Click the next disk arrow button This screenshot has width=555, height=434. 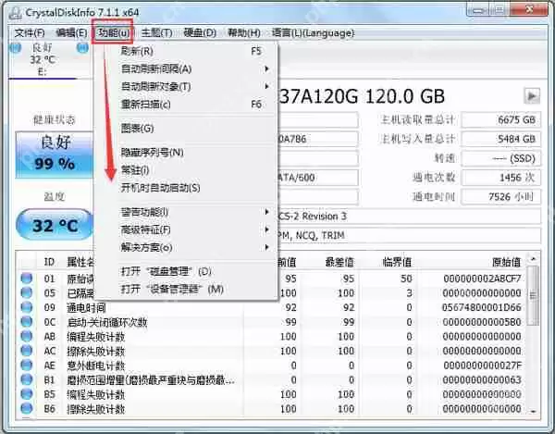532,95
